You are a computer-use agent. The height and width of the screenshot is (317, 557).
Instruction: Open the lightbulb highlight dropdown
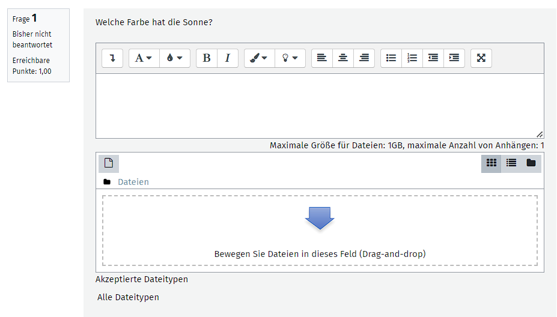(x=290, y=58)
